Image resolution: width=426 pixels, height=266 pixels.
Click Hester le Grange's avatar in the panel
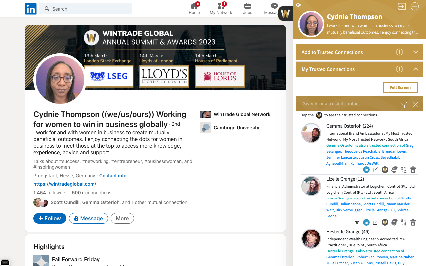311,239
